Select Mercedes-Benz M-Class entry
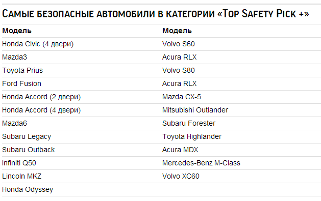This screenshot has width=321, height=201. coord(201,163)
